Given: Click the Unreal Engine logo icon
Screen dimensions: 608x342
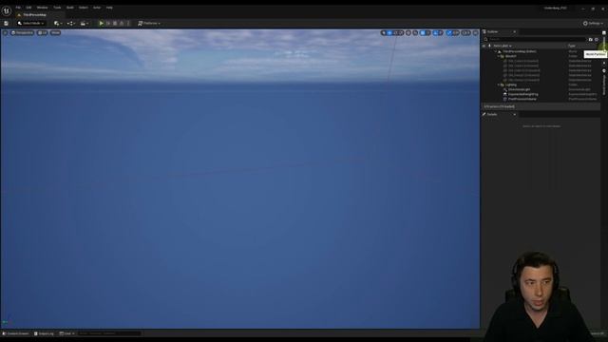Looking at the screenshot, I should [7, 10].
